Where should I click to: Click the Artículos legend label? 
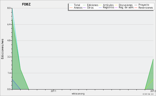(x=108, y=5)
